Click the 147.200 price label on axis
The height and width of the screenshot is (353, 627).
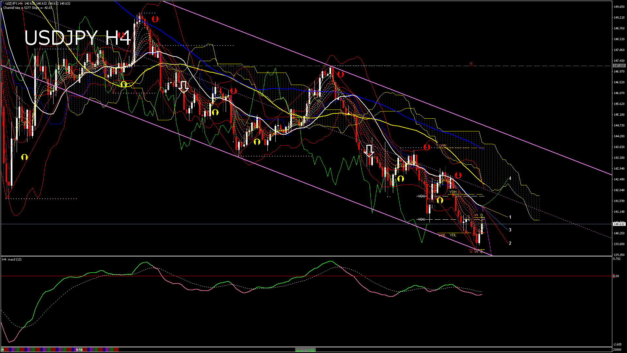coord(619,66)
